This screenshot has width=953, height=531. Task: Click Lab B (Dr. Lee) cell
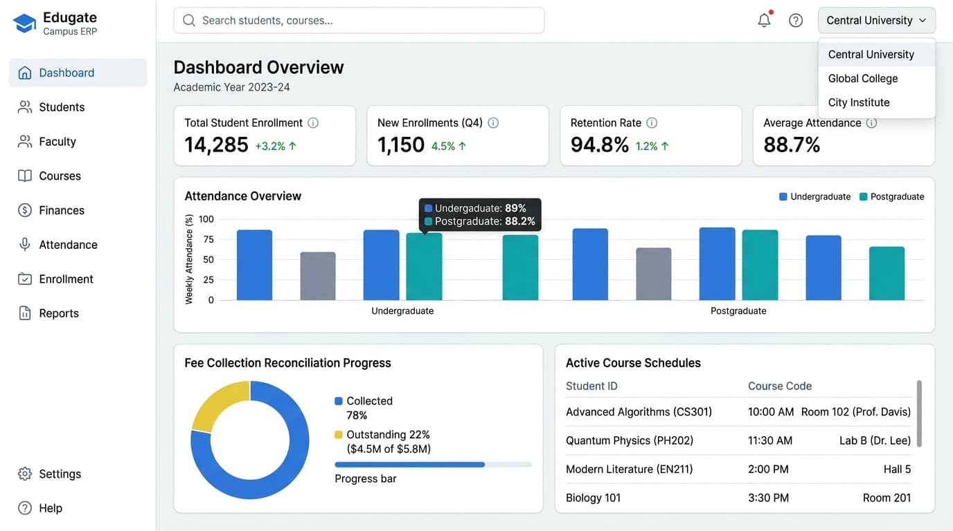[x=875, y=440]
